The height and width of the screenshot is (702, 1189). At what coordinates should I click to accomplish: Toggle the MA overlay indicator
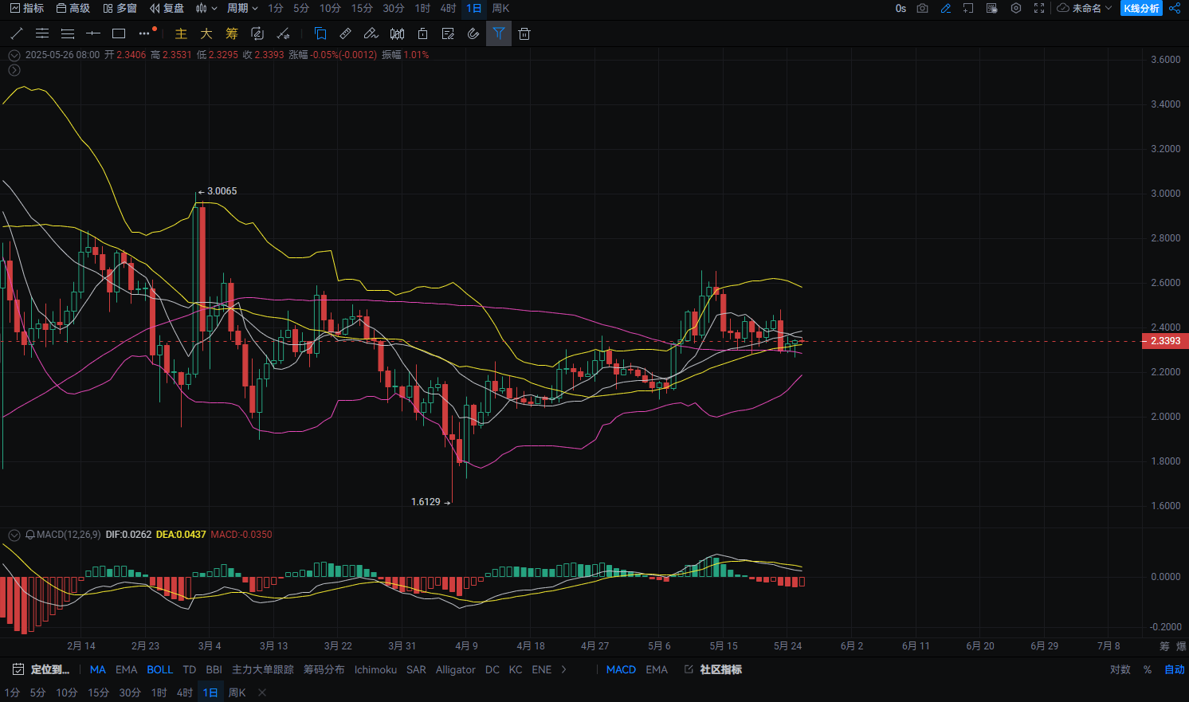pos(97,669)
